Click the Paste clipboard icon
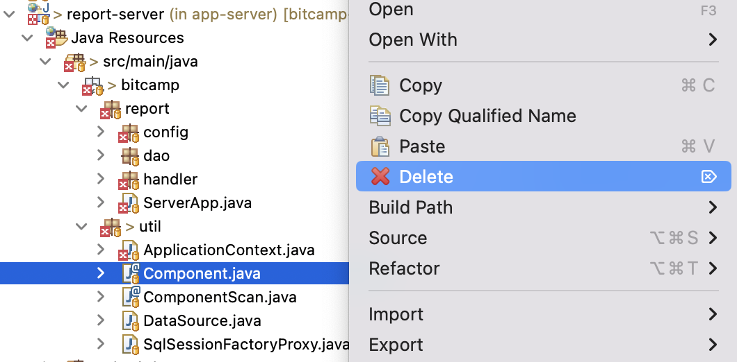 (380, 146)
